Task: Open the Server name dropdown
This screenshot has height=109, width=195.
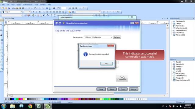Action: tap(111, 37)
